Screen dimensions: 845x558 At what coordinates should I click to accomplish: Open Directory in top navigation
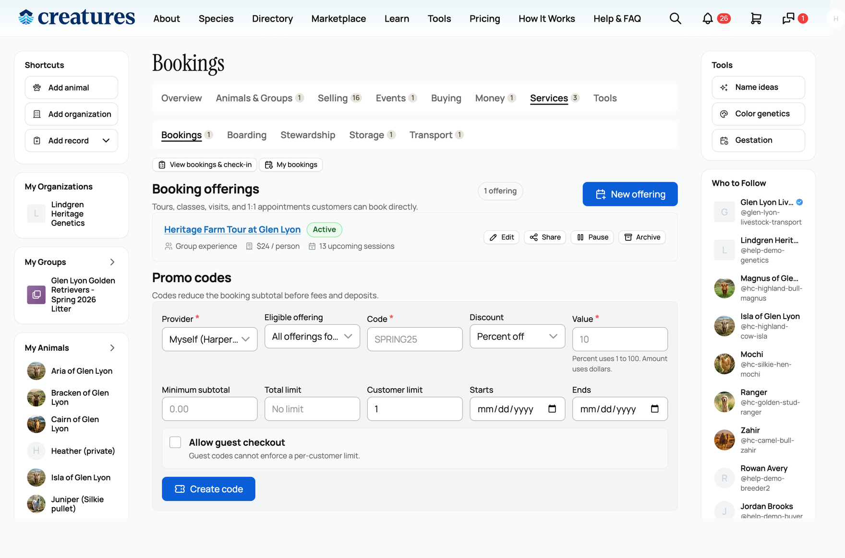click(272, 19)
